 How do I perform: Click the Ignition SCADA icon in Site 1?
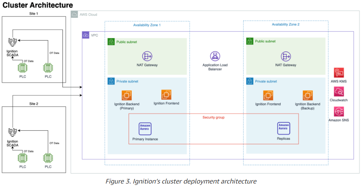pyautogui.click(x=12, y=43)
